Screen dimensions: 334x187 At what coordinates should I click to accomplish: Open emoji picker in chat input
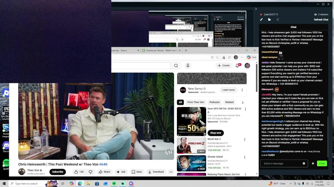click(304, 164)
